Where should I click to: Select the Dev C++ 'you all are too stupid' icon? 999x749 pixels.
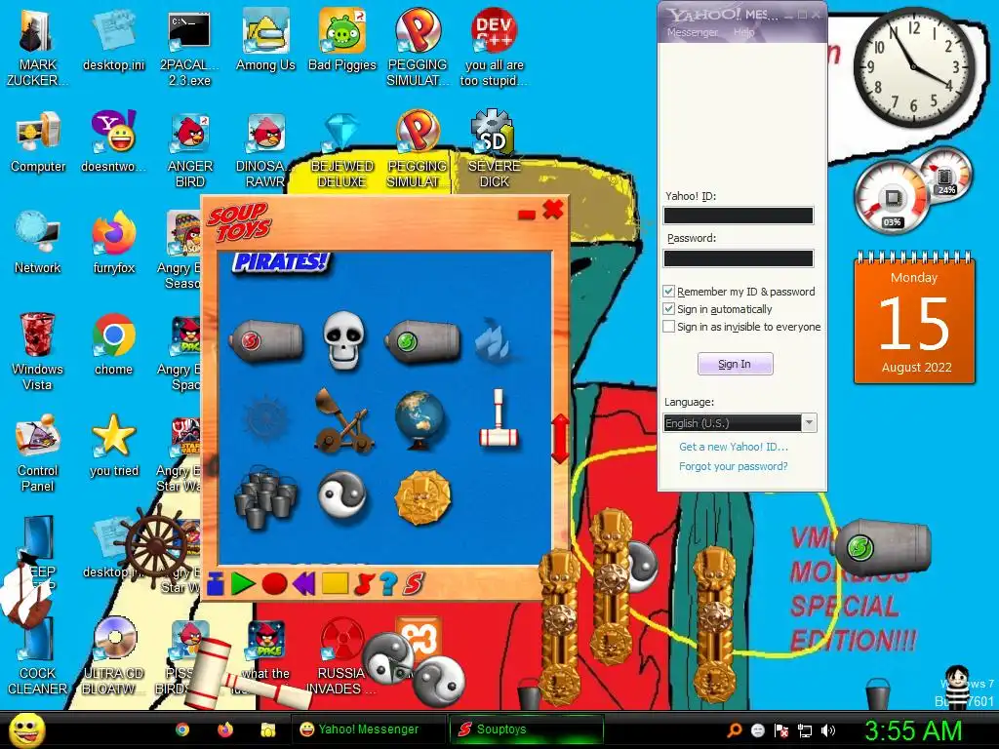click(494, 47)
